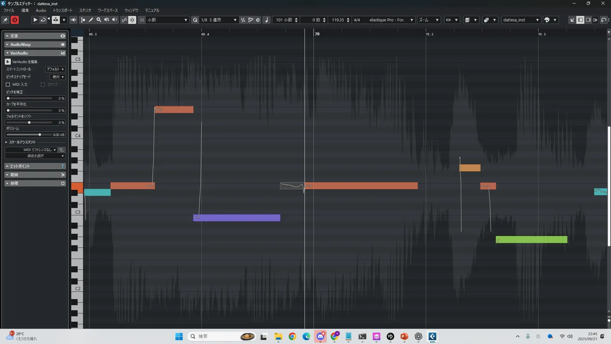Screen dimensions: 611x344
Task: Select the Range Selection tool
Action: click(x=83, y=20)
